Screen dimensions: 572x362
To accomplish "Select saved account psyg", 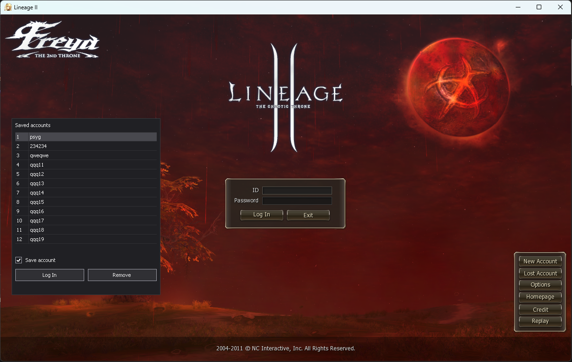I will pos(86,137).
